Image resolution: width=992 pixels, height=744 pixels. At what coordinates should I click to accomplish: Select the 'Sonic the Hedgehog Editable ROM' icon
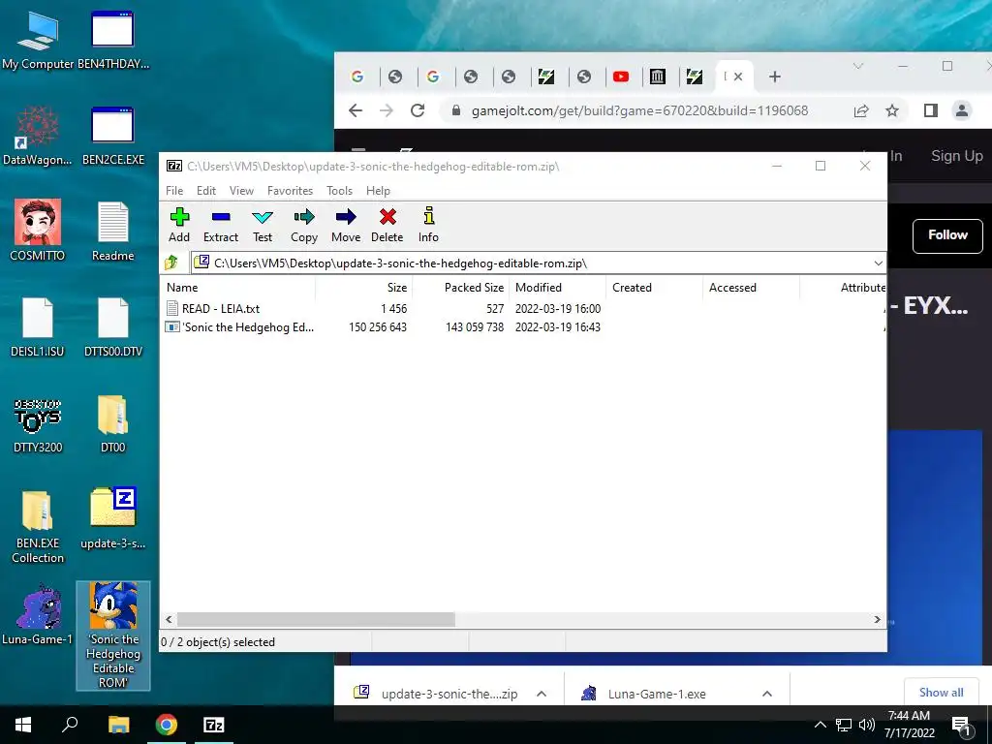pyautogui.click(x=113, y=635)
